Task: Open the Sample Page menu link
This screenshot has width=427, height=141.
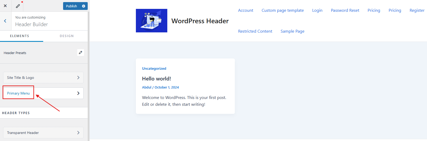Action: (x=292, y=31)
